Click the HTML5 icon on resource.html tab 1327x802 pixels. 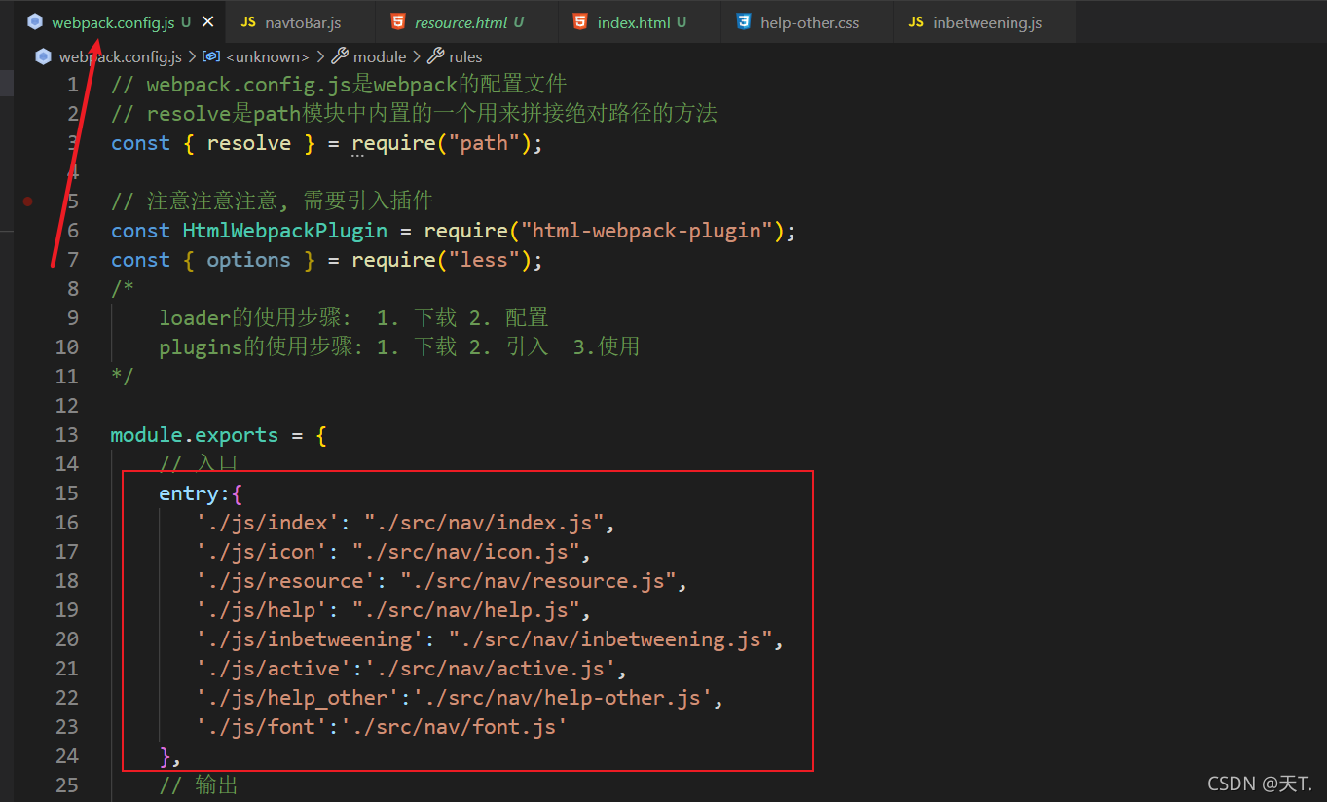(x=397, y=21)
